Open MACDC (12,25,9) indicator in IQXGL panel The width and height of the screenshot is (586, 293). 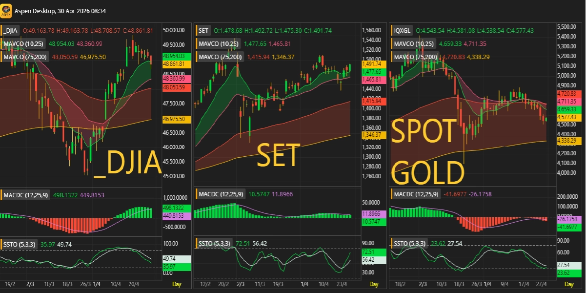416,195
